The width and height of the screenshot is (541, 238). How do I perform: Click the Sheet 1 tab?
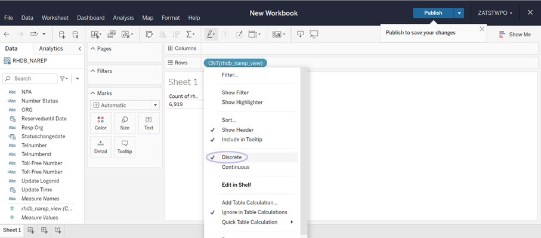pos(12,230)
